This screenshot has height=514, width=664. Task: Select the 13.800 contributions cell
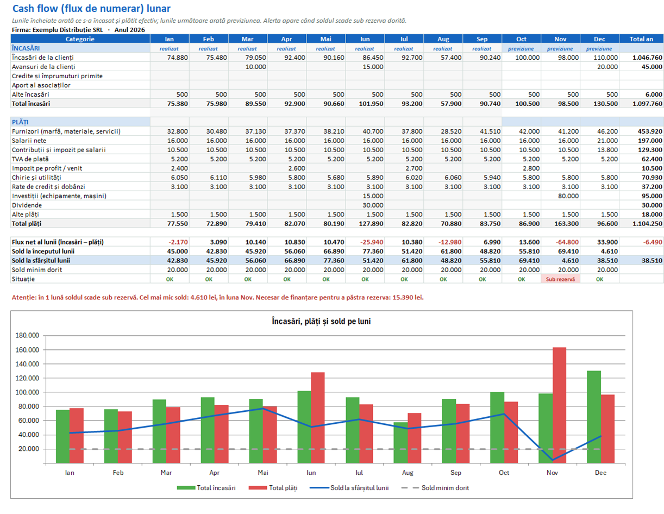[x=599, y=149]
